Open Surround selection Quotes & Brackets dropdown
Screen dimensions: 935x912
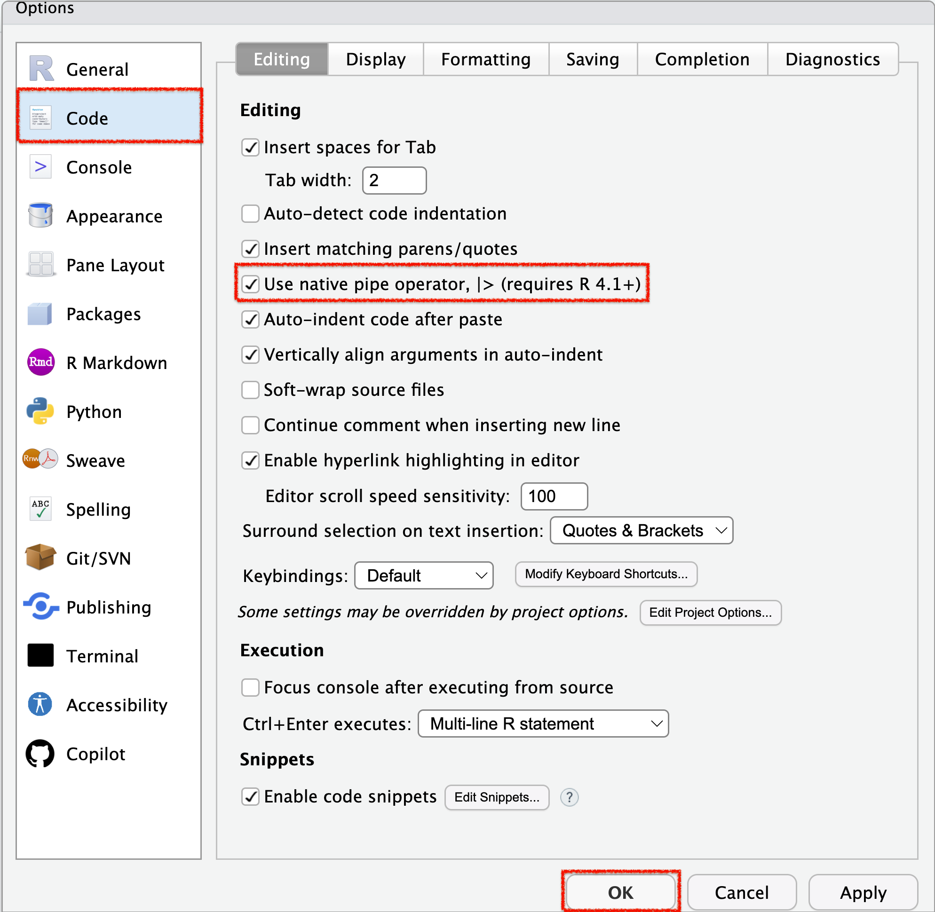click(x=641, y=530)
